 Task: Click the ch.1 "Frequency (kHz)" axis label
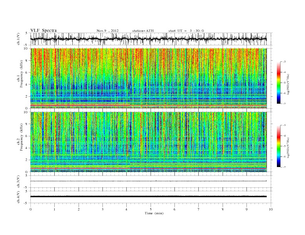point(22,74)
